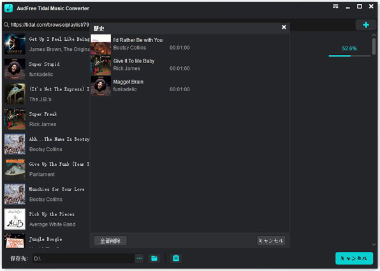Select the Super Freak track title
Viewport: 380px width, 271px height.
coord(43,114)
